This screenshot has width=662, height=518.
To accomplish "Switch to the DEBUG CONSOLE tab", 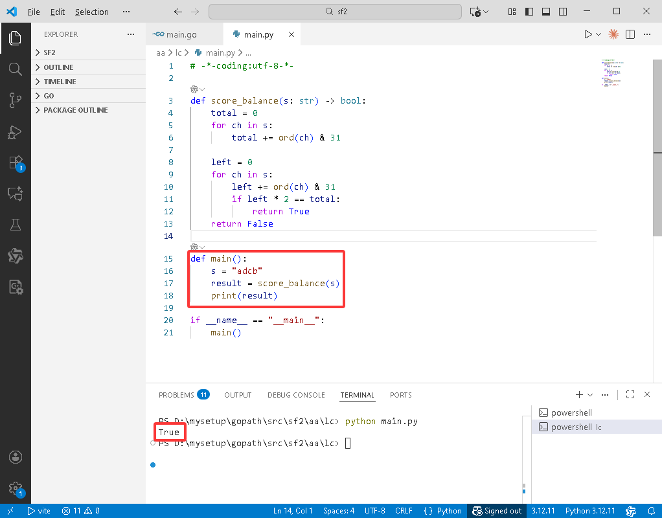I will click(296, 395).
